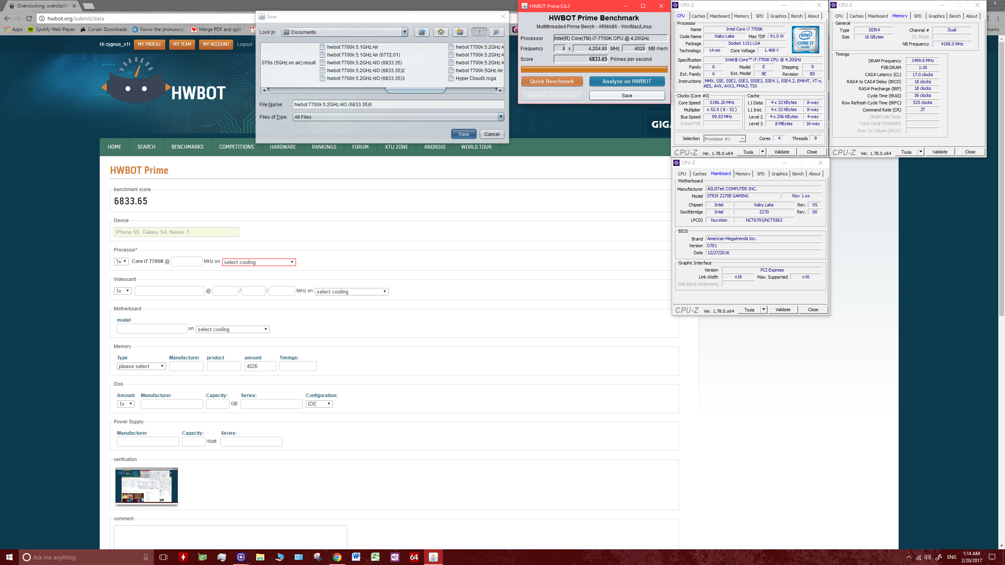This screenshot has height=565, width=1005.
Task: Open the Merge PDF and split bookmark
Action: coord(217,29)
